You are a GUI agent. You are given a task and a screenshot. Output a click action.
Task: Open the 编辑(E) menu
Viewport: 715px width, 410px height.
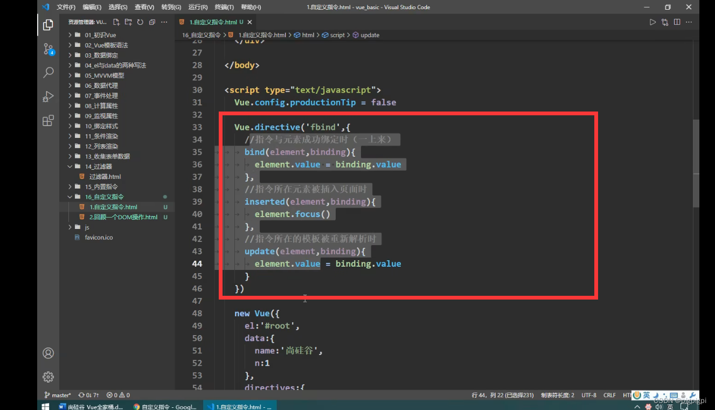click(x=92, y=7)
